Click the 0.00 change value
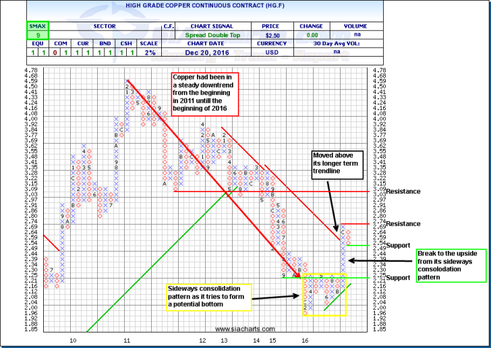The image size is (491, 348). click(x=312, y=34)
